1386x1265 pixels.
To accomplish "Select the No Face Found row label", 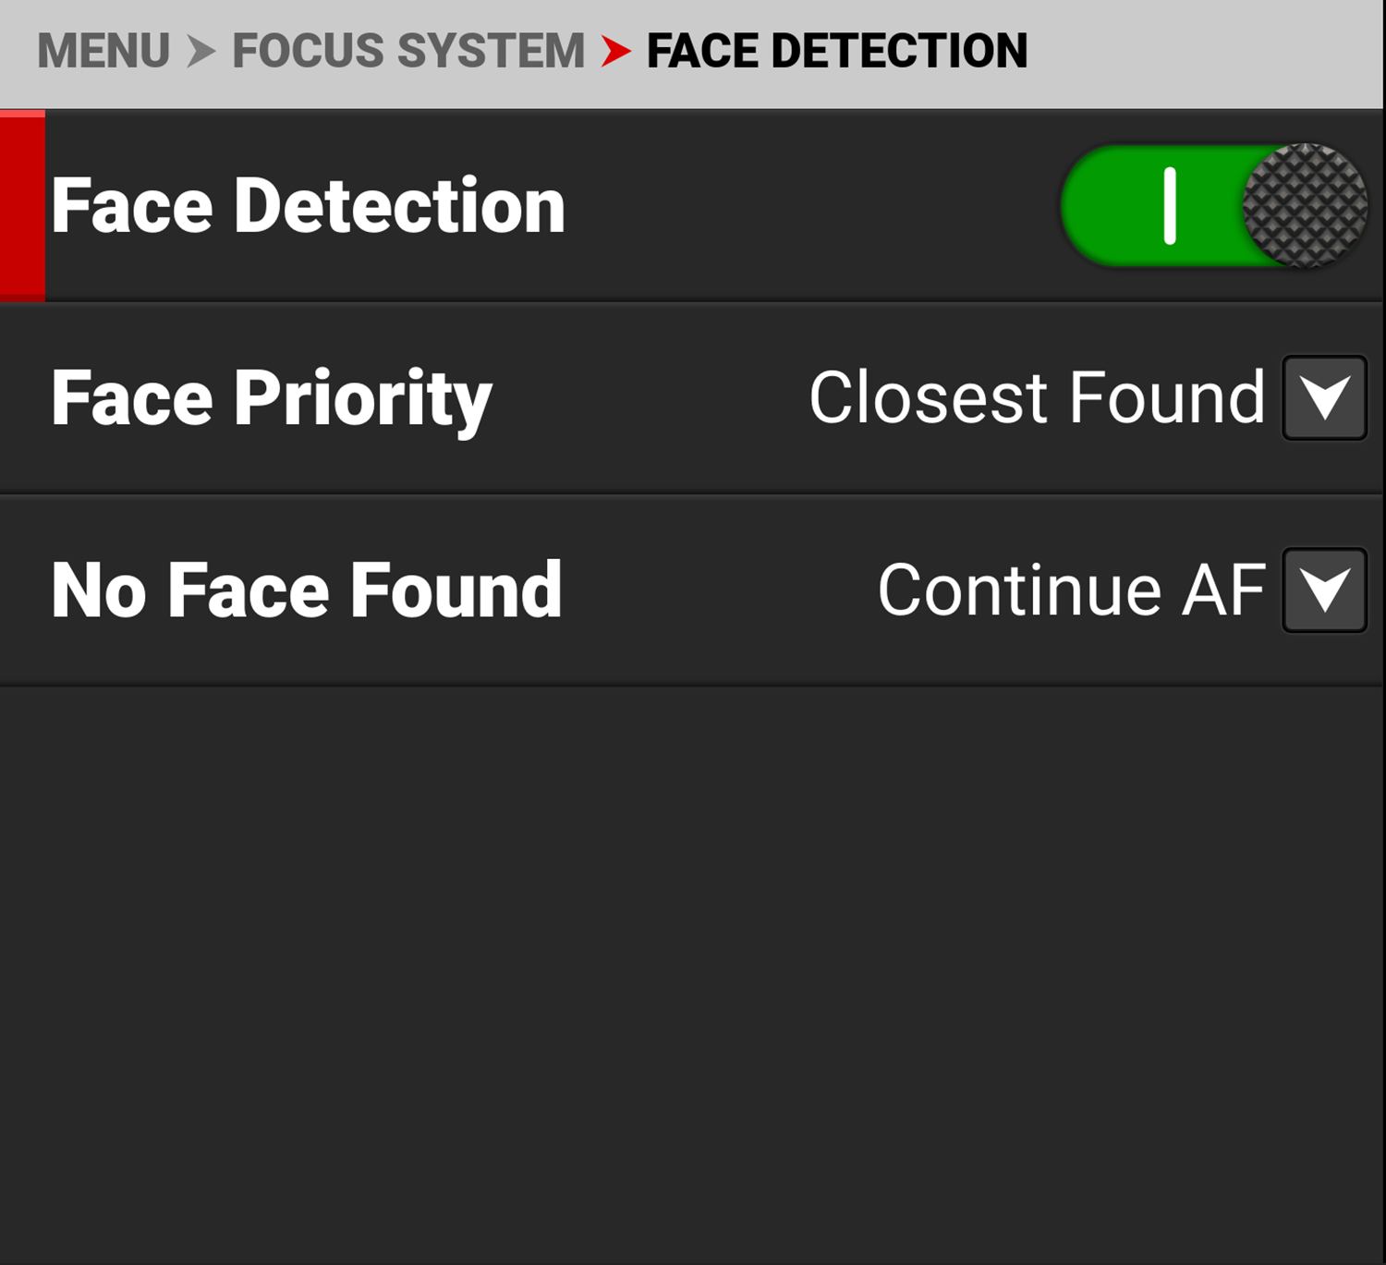I will coord(306,590).
